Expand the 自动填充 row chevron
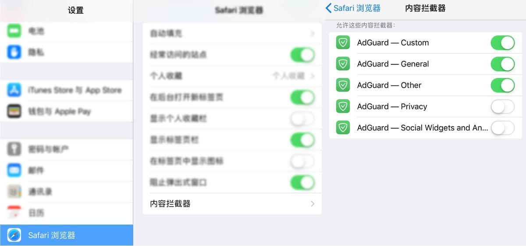The height and width of the screenshot is (246, 526). (313, 33)
